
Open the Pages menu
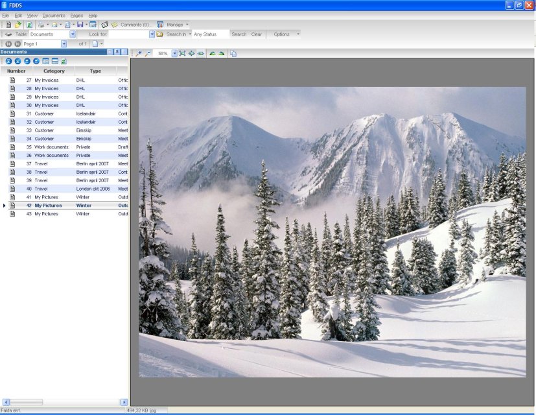(x=76, y=15)
